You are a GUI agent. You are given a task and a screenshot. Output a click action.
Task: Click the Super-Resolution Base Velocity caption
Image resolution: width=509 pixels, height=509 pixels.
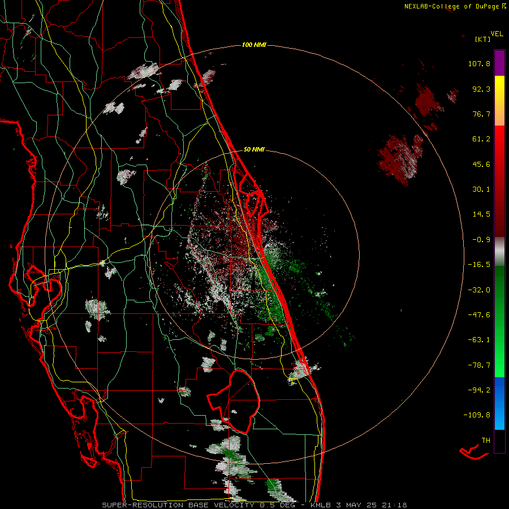pos(255,505)
